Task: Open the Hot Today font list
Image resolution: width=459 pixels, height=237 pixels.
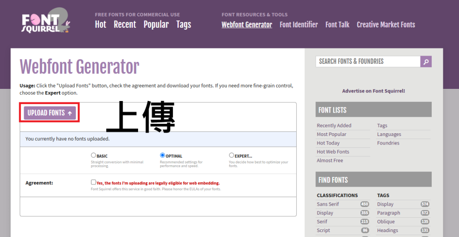Action: tap(328, 143)
